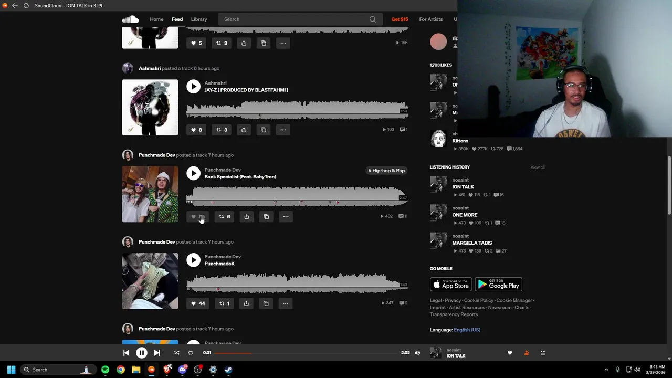Open more options for PunchmadeK track
Screen dimensions: 672x378
286,303
